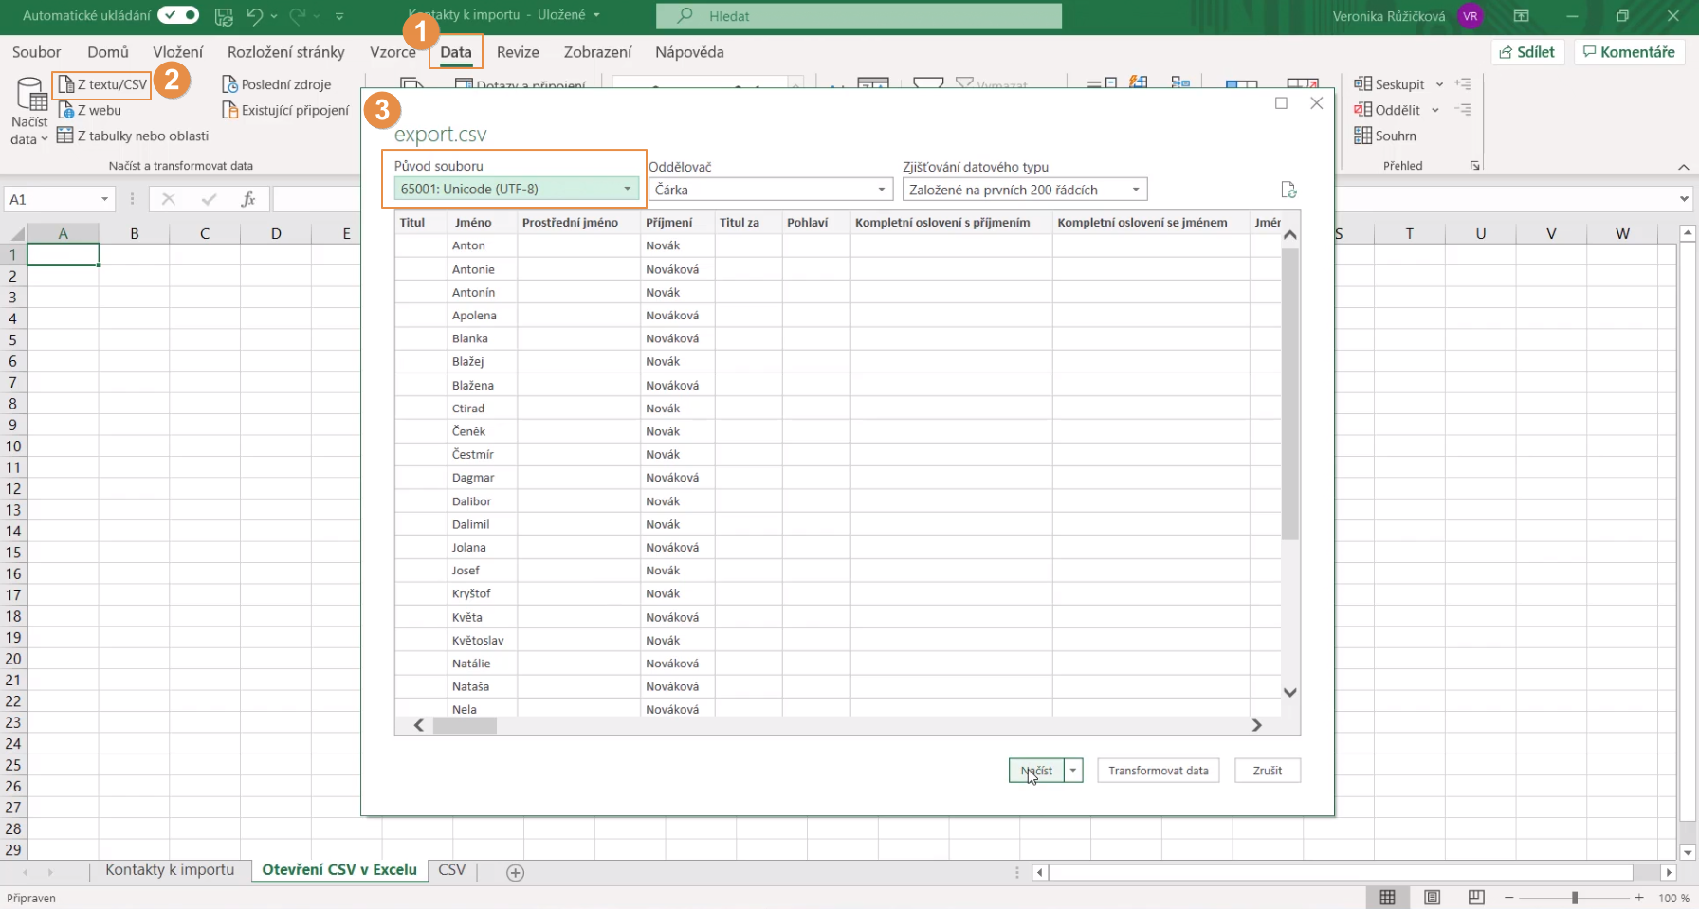Click the zoom in plus button
Screen dimensions: 1699x909
click(1639, 898)
